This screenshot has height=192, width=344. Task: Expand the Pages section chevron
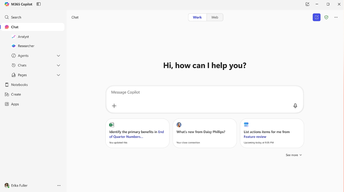(58, 75)
